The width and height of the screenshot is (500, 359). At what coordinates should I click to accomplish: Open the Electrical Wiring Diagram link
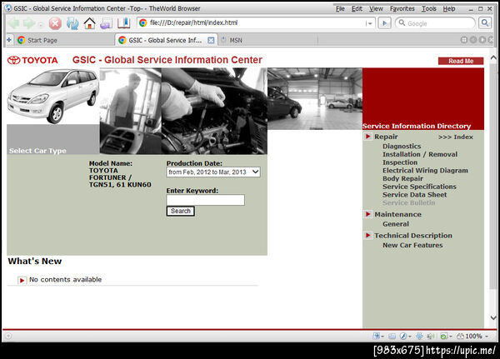[x=425, y=170]
